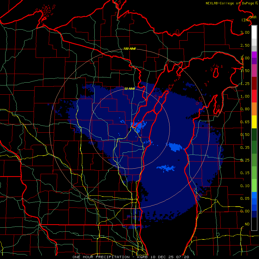Select the 0.80 legend value

click(x=245, y=109)
